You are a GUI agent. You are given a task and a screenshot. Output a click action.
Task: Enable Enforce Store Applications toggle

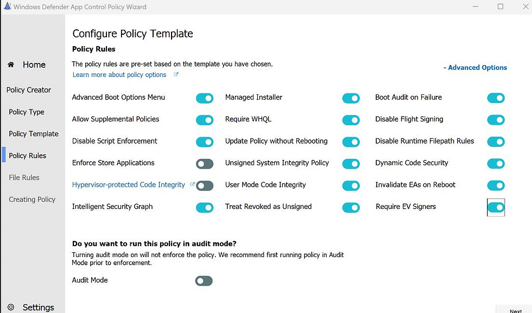pos(205,164)
